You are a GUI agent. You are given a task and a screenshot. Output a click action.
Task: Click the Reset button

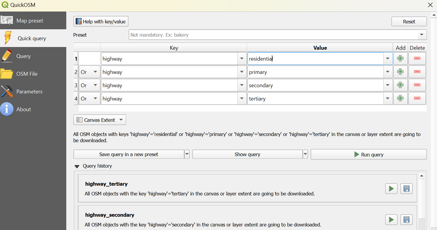click(x=409, y=22)
